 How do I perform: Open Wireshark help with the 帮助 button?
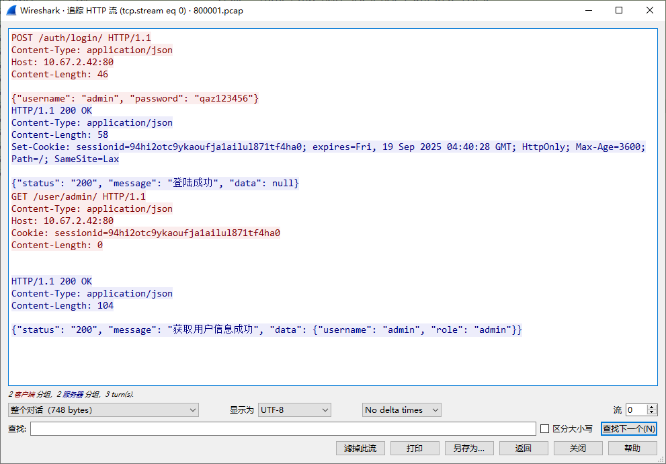[x=632, y=448]
